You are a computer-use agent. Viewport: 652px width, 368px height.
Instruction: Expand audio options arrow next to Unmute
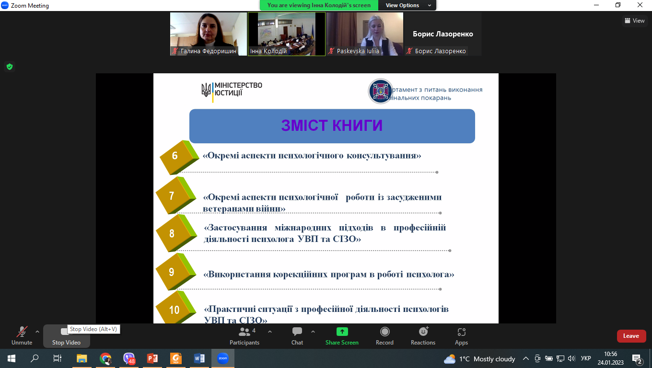tap(37, 332)
